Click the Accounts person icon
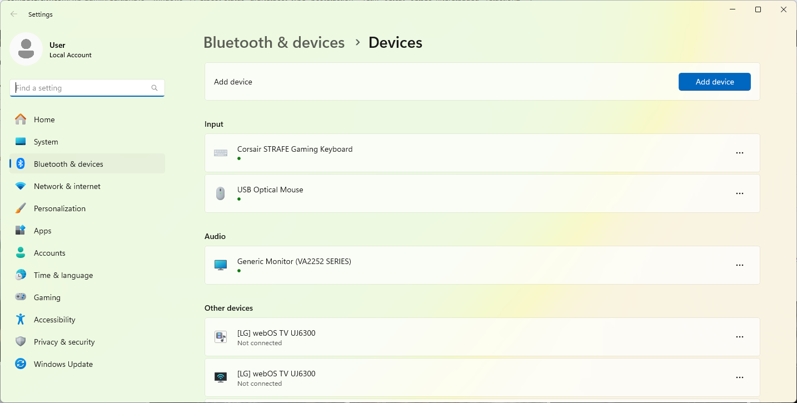 (x=21, y=253)
